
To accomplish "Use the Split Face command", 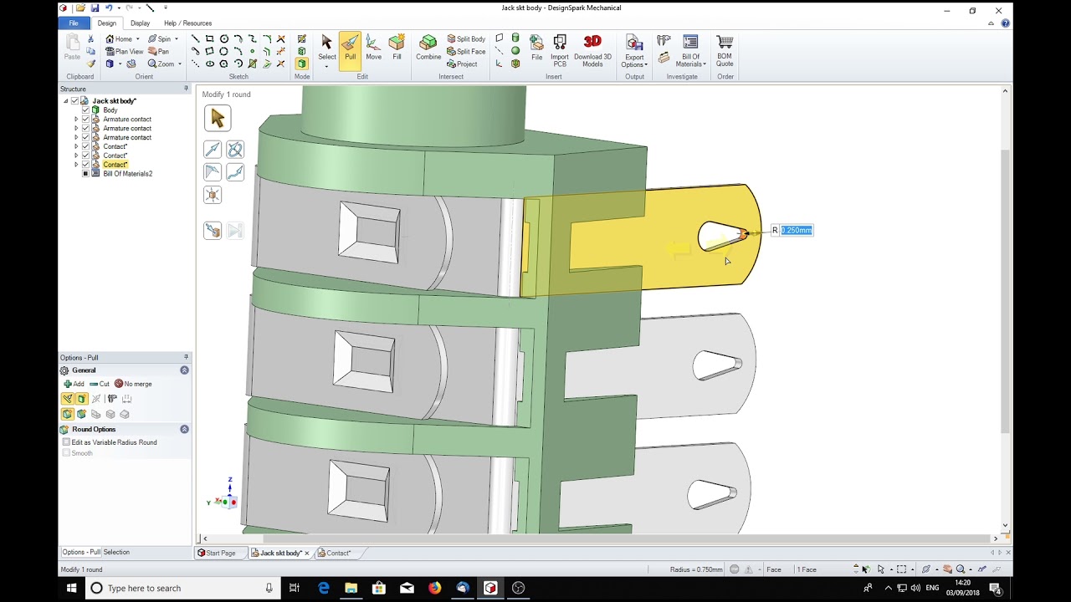I will (x=466, y=51).
